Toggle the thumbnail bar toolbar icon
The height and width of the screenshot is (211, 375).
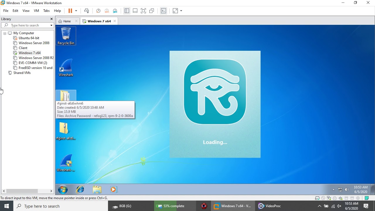135,11
